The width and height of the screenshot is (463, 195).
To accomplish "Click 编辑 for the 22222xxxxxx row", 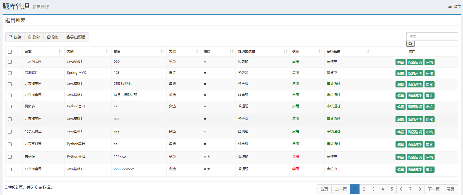I will point(401,170).
